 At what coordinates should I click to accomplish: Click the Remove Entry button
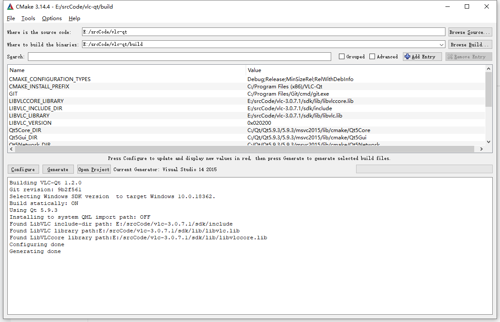[469, 57]
